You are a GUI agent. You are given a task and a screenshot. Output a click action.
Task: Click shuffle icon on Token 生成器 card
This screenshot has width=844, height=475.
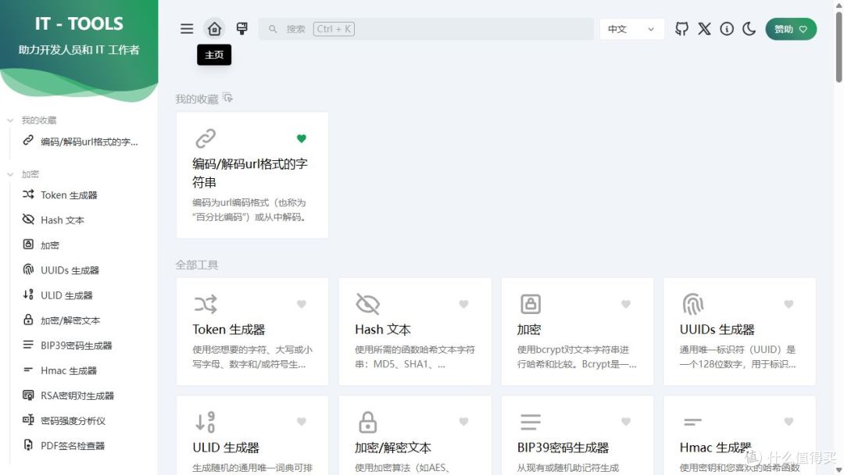206,304
